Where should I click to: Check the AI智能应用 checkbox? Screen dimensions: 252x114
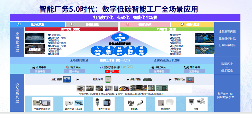point(49,35)
